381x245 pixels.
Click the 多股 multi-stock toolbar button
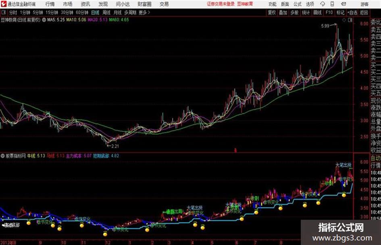[x=294, y=12]
